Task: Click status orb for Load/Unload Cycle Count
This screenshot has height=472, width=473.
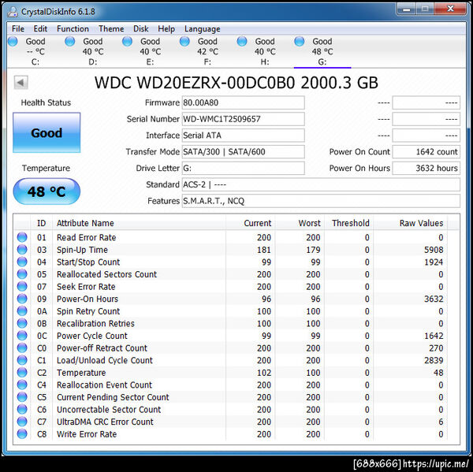Action: coord(22,360)
